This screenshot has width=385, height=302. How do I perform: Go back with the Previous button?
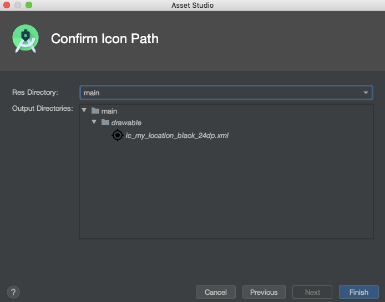pos(264,292)
